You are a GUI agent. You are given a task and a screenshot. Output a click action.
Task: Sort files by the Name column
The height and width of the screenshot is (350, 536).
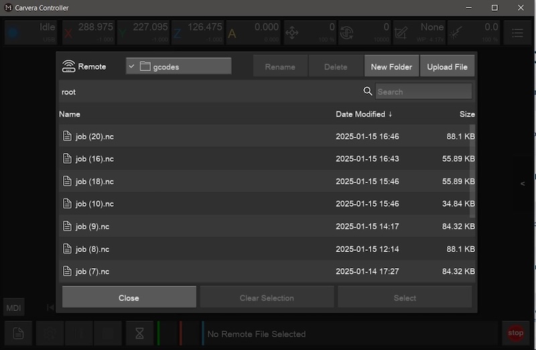click(70, 114)
